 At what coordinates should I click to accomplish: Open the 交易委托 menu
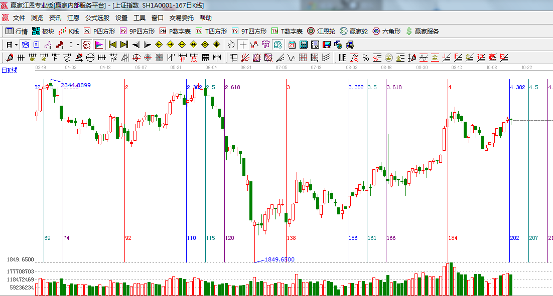point(181,18)
